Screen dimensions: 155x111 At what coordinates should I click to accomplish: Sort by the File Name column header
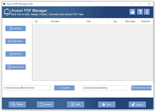[x=55, y=21]
